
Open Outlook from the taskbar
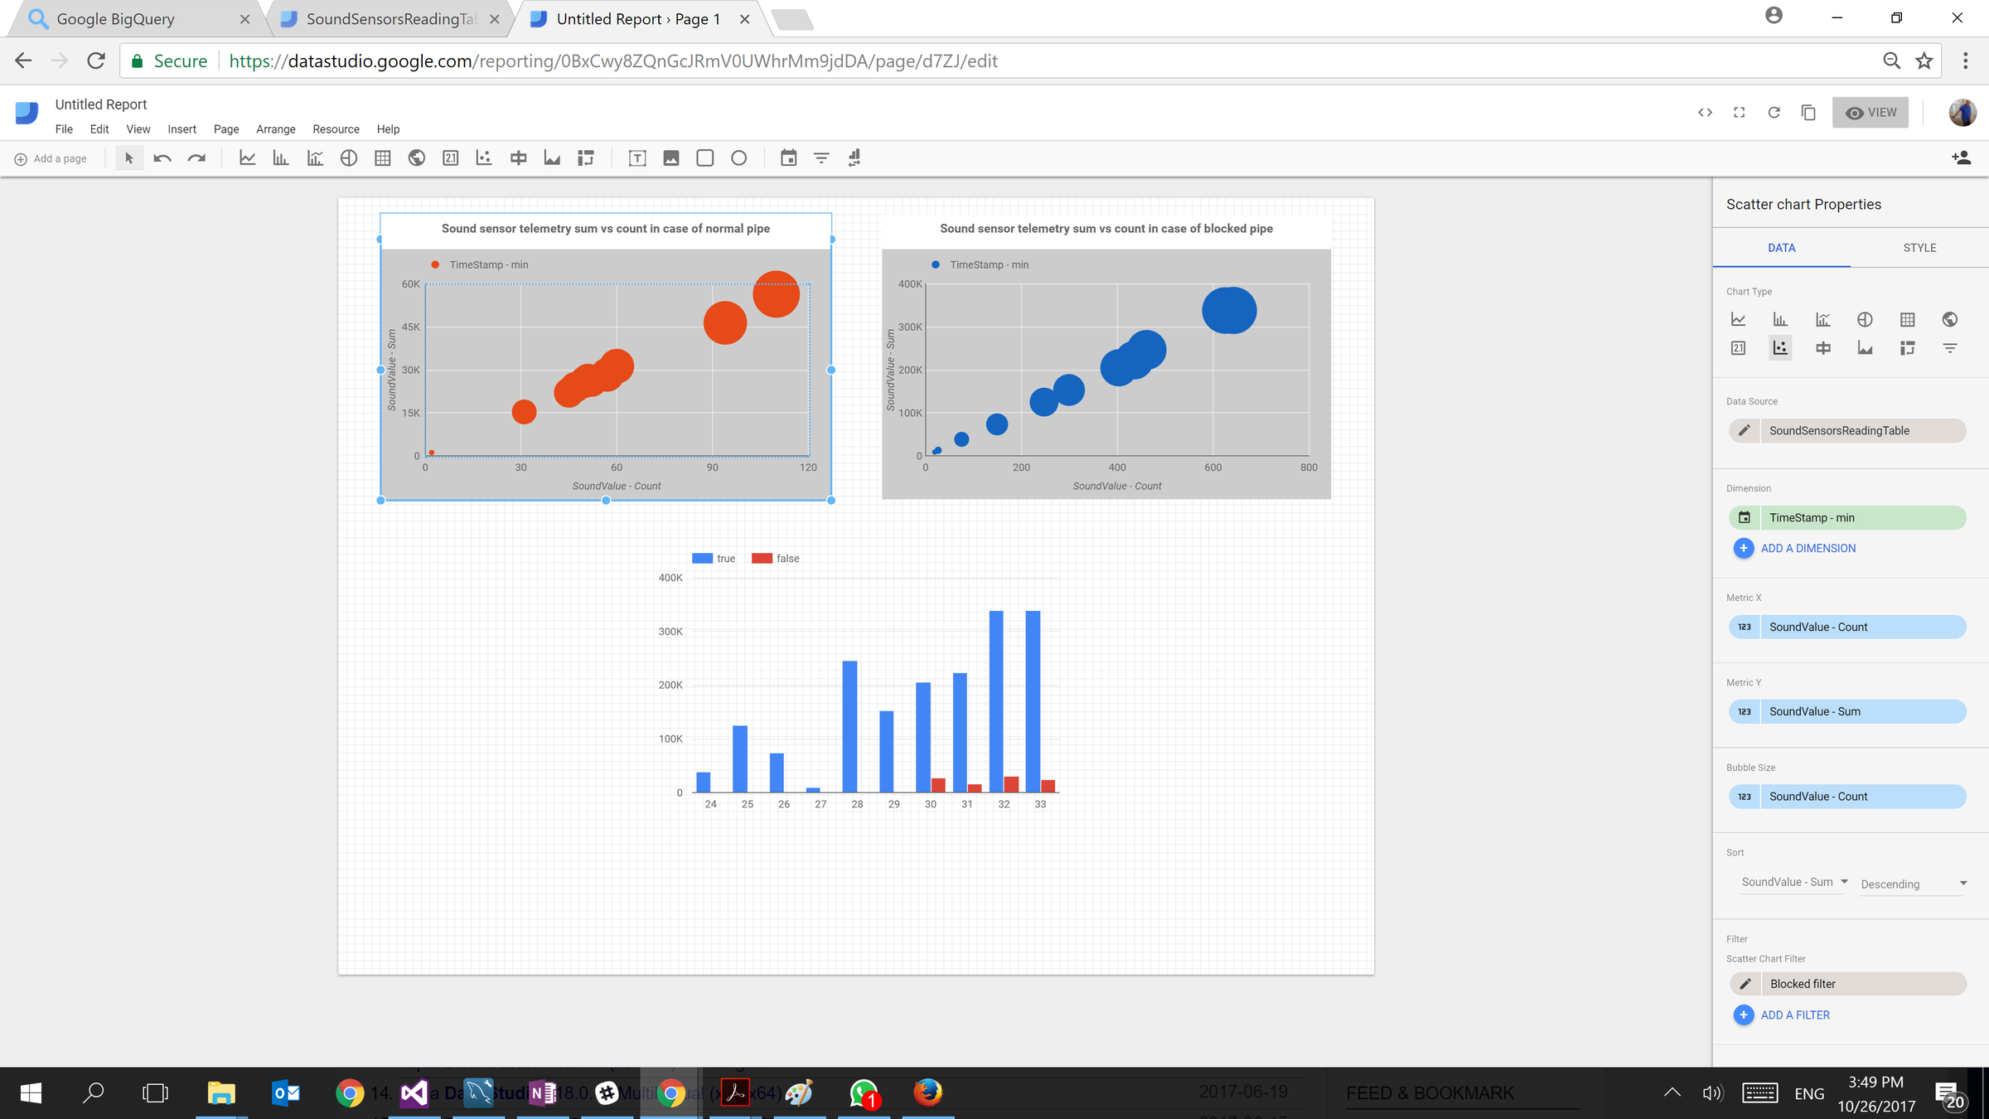click(x=285, y=1093)
